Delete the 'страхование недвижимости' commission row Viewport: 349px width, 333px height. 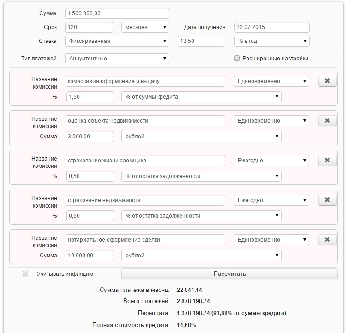click(327, 200)
